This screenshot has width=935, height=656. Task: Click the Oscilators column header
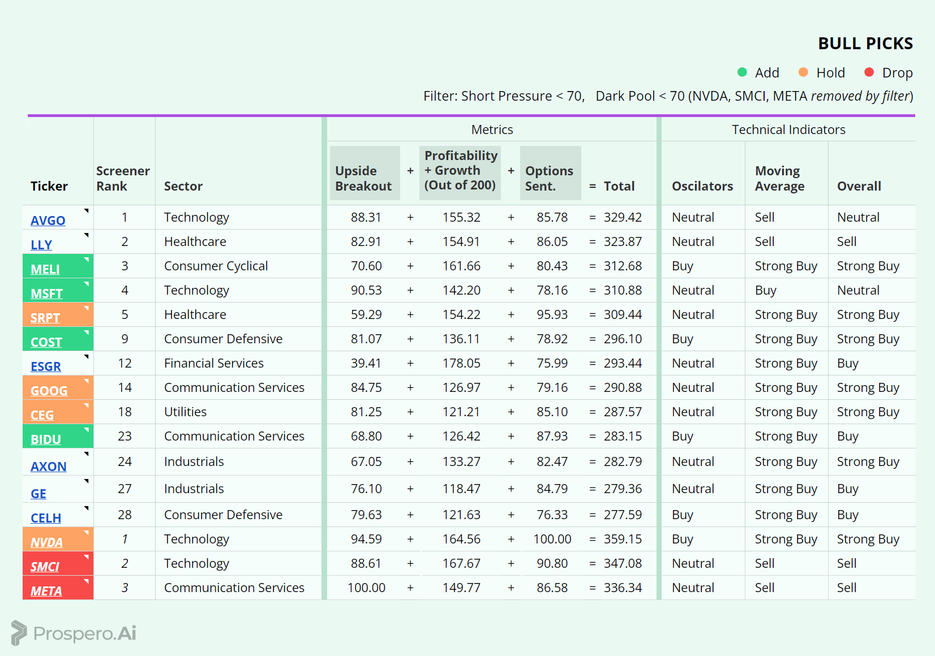click(702, 186)
